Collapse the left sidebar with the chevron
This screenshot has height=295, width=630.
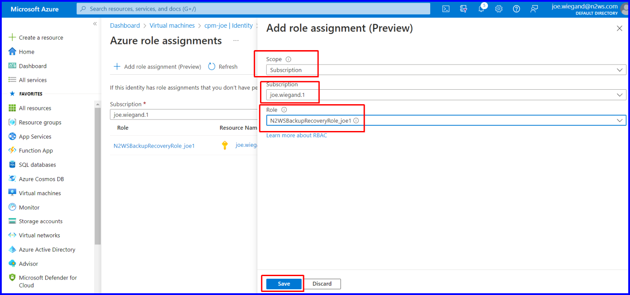pos(95,24)
